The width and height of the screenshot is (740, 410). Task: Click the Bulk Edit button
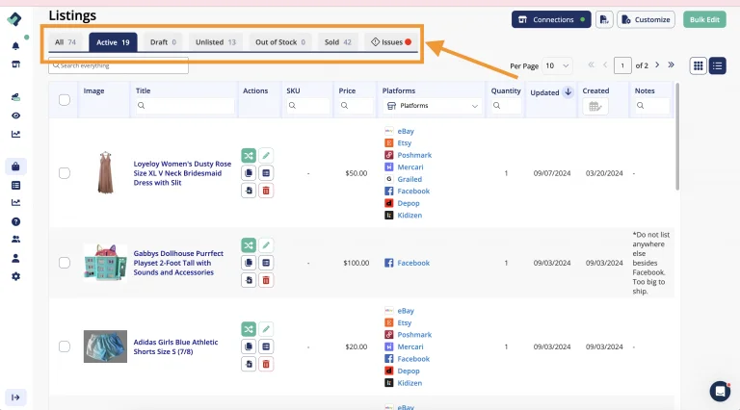tap(704, 19)
